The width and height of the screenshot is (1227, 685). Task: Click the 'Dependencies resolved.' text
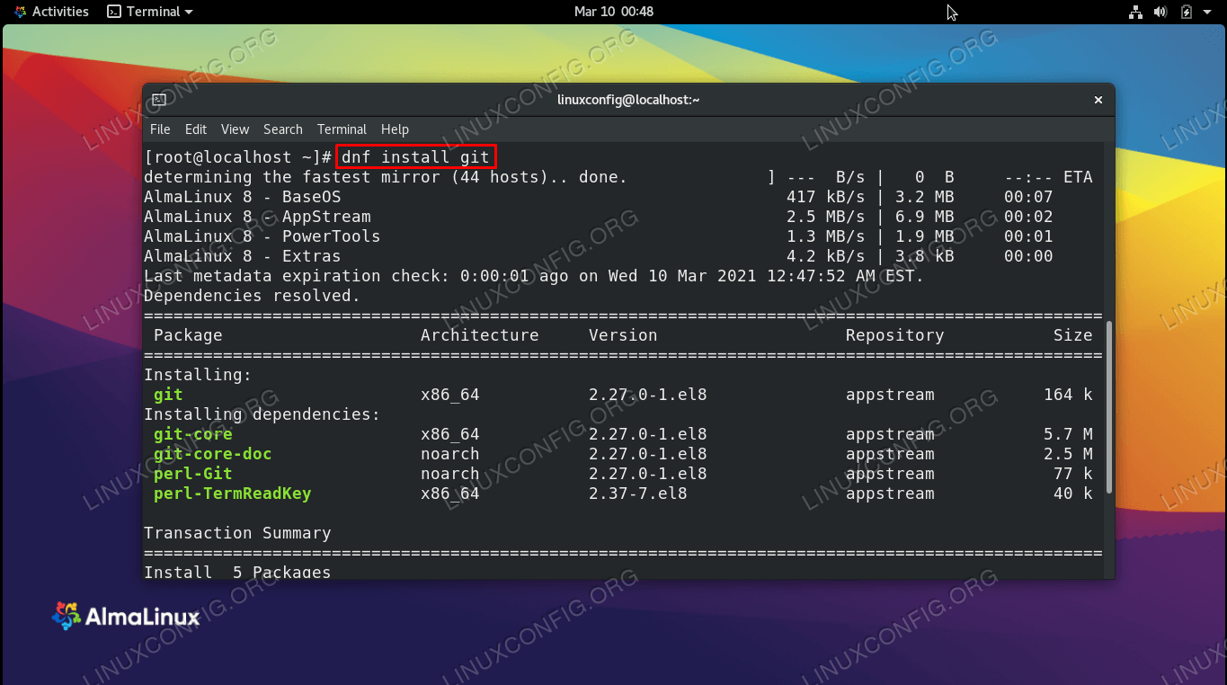(252, 296)
